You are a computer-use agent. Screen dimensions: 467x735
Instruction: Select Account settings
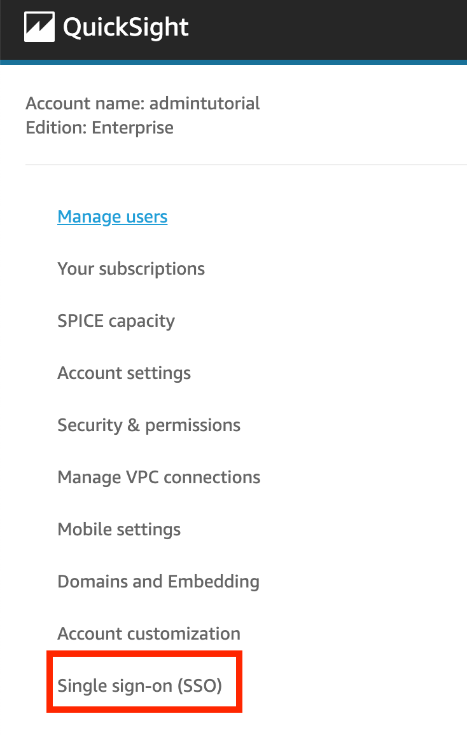pos(124,373)
